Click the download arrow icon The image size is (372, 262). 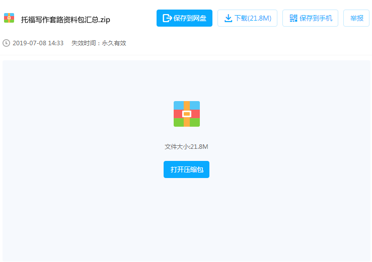(228, 18)
